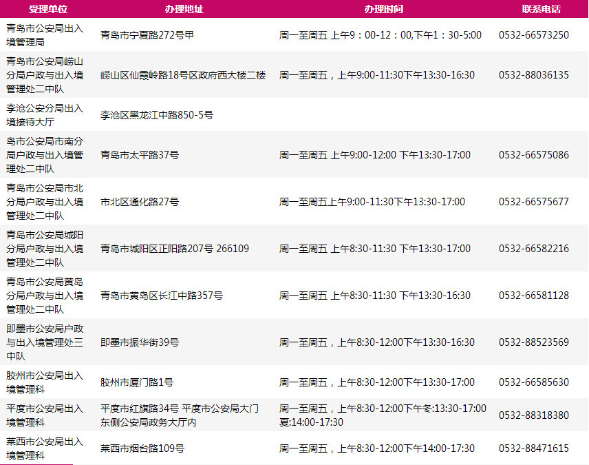Screen dimensions: 589x465
Task: Select address 青岛市城阳区正阳路207号 266109
Action: click(175, 248)
